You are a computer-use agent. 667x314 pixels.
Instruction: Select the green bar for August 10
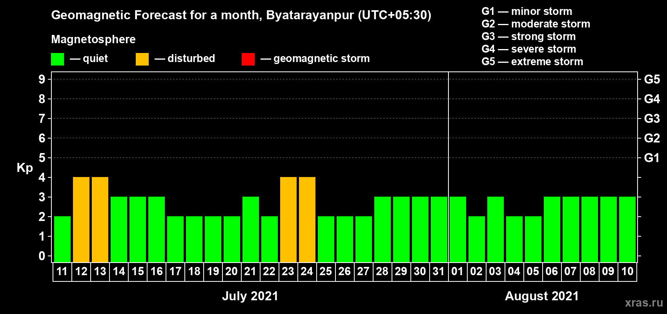coord(627,229)
